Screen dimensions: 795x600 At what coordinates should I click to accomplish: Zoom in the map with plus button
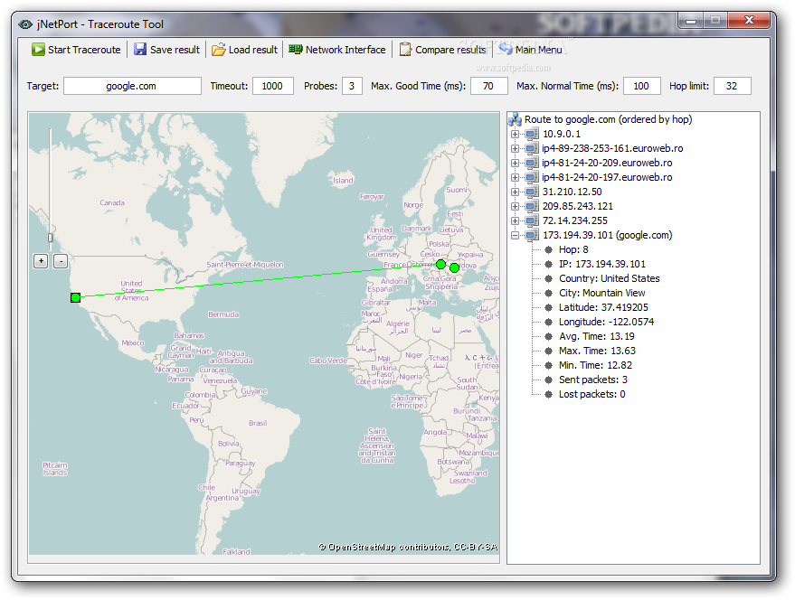tap(41, 261)
